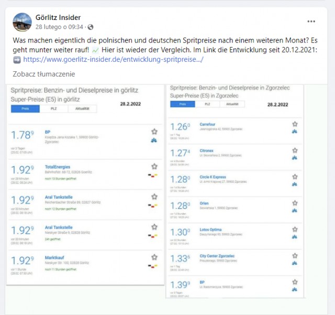335x315 pixels.
Task: Open the Orlen station name
Action: pyautogui.click(x=204, y=203)
